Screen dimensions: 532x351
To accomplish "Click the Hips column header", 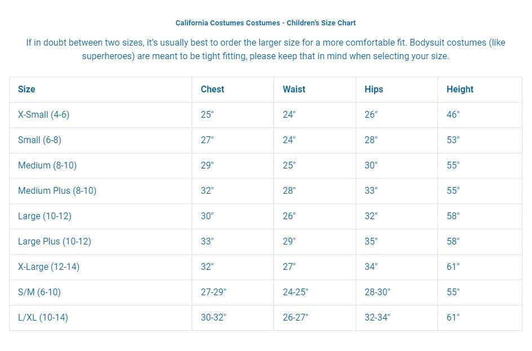I will click(x=374, y=89).
